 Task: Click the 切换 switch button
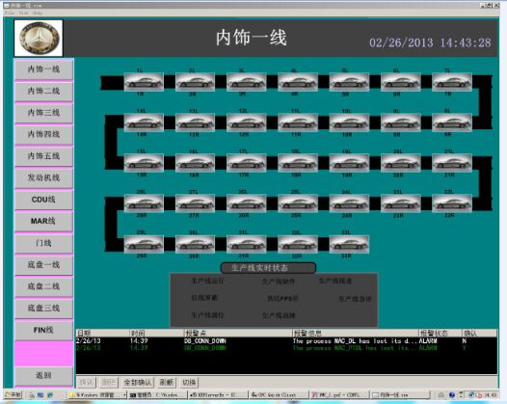(189, 383)
